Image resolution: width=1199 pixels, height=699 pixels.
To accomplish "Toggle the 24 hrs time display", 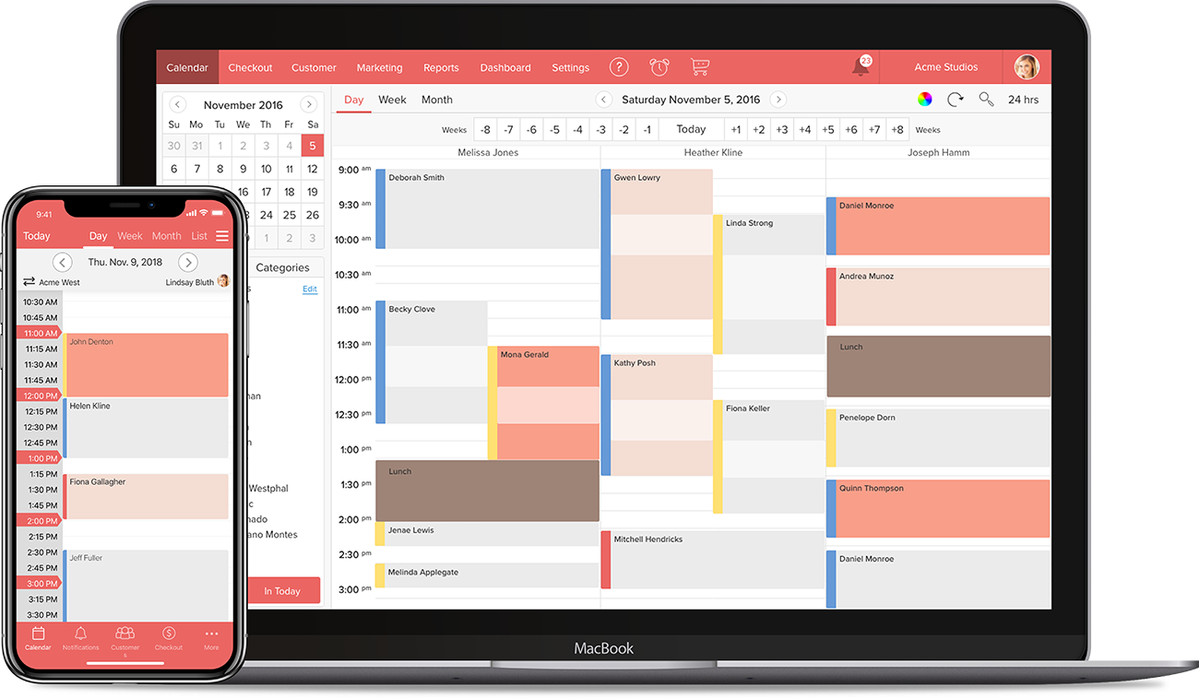I will (1023, 100).
